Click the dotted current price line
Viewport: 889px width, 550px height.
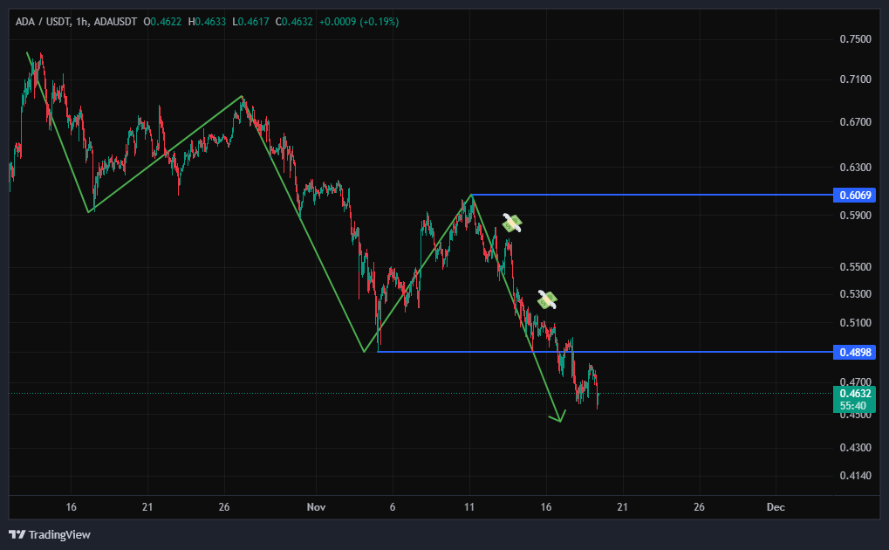(x=698, y=394)
